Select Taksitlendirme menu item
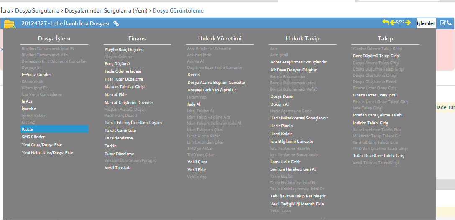This screenshot has height=220, width=455. point(118,138)
